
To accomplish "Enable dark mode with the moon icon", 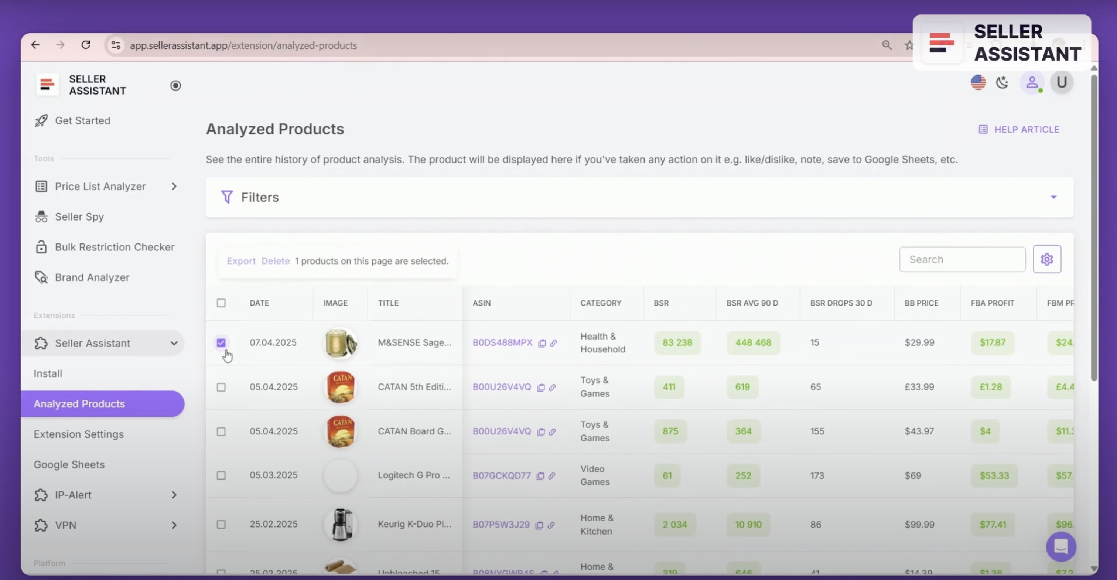I will [x=1002, y=82].
